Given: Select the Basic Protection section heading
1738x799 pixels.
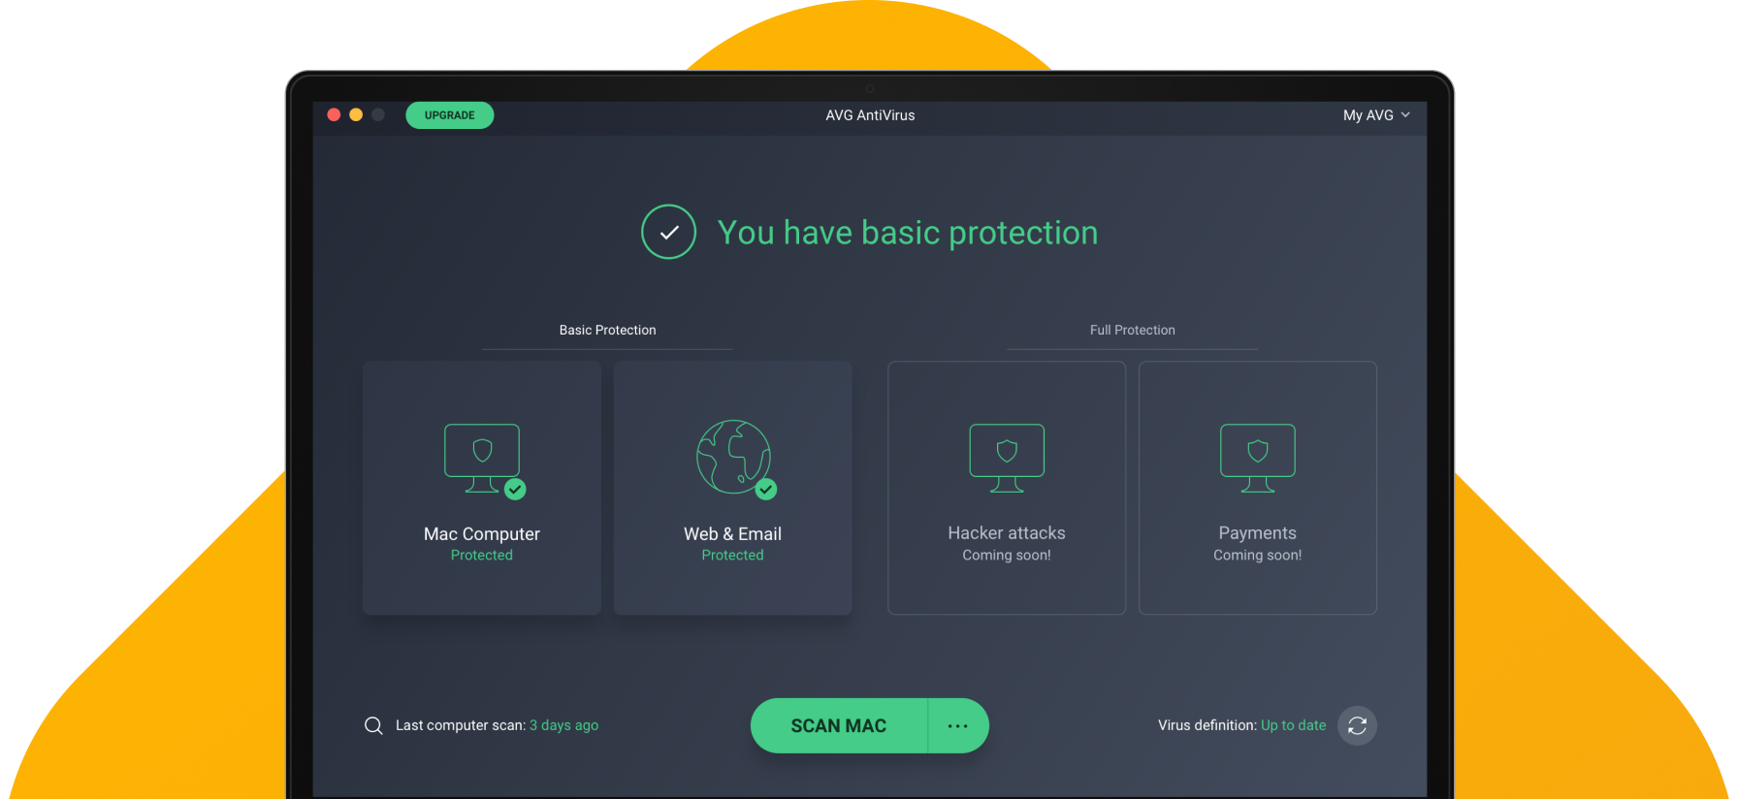Looking at the screenshot, I should (607, 330).
